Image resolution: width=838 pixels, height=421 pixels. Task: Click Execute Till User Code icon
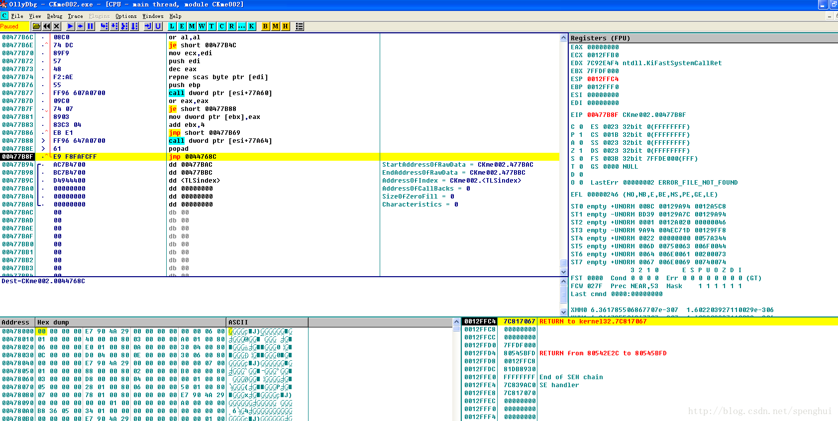tap(158, 26)
